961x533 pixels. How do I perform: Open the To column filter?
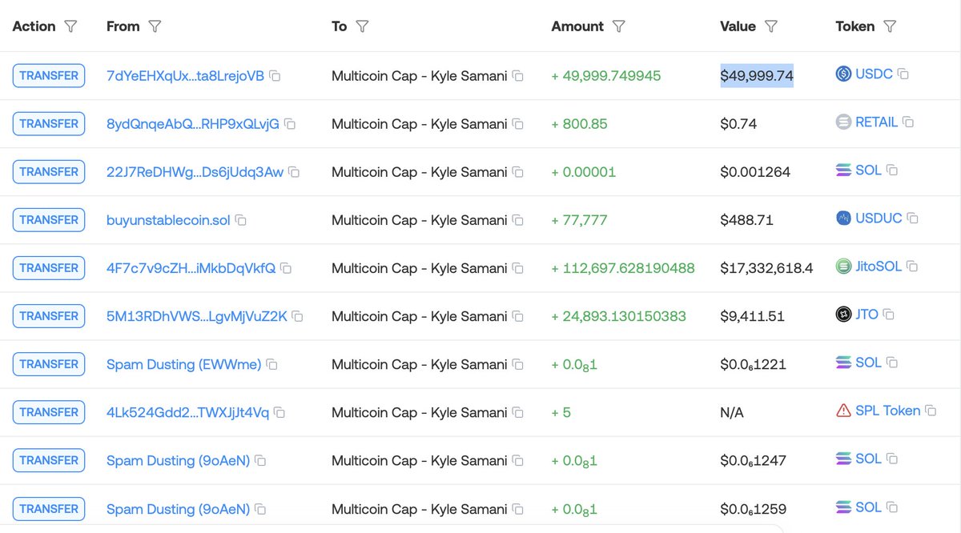[x=362, y=26]
